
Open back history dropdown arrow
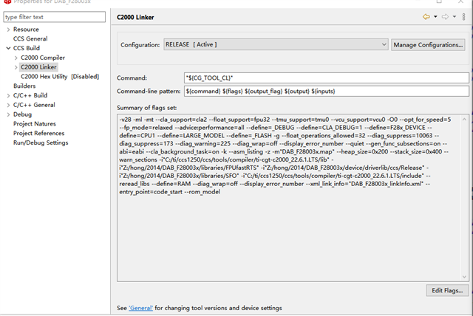pos(435,16)
